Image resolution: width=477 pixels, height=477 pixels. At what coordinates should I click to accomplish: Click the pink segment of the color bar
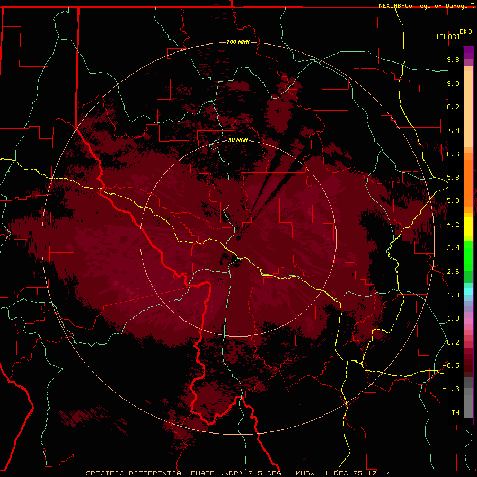point(468,321)
